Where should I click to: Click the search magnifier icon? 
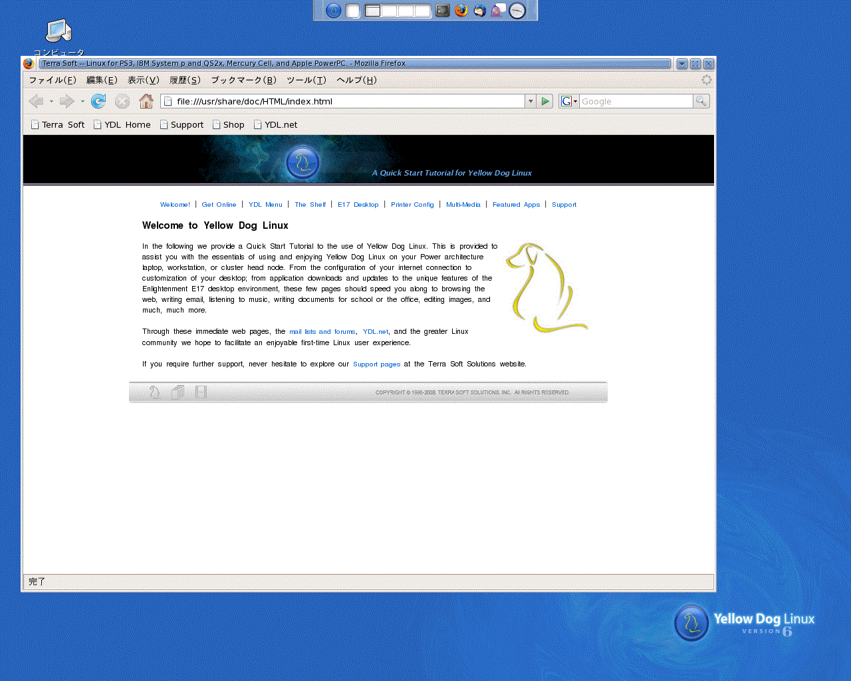click(701, 101)
